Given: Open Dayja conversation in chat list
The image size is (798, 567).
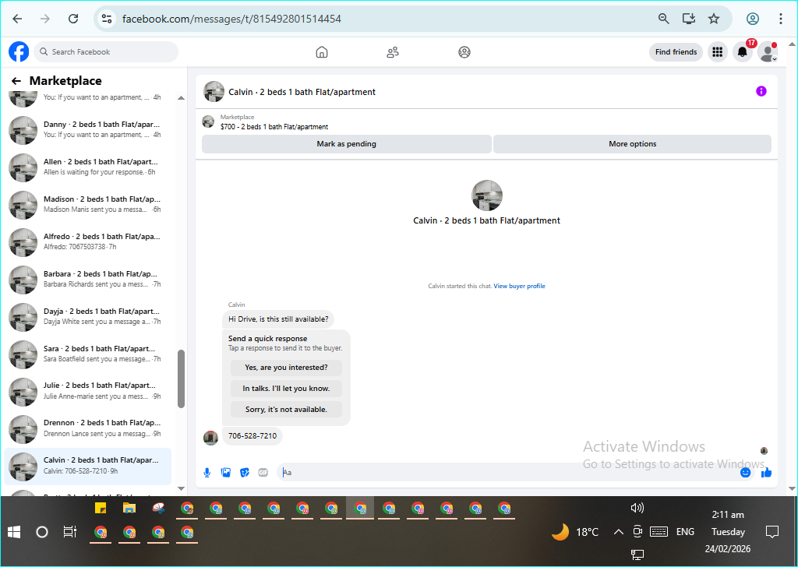Looking at the screenshot, I should coord(87,317).
